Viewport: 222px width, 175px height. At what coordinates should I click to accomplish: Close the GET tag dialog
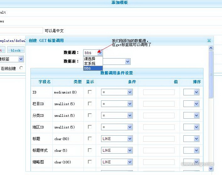[x=209, y=41]
